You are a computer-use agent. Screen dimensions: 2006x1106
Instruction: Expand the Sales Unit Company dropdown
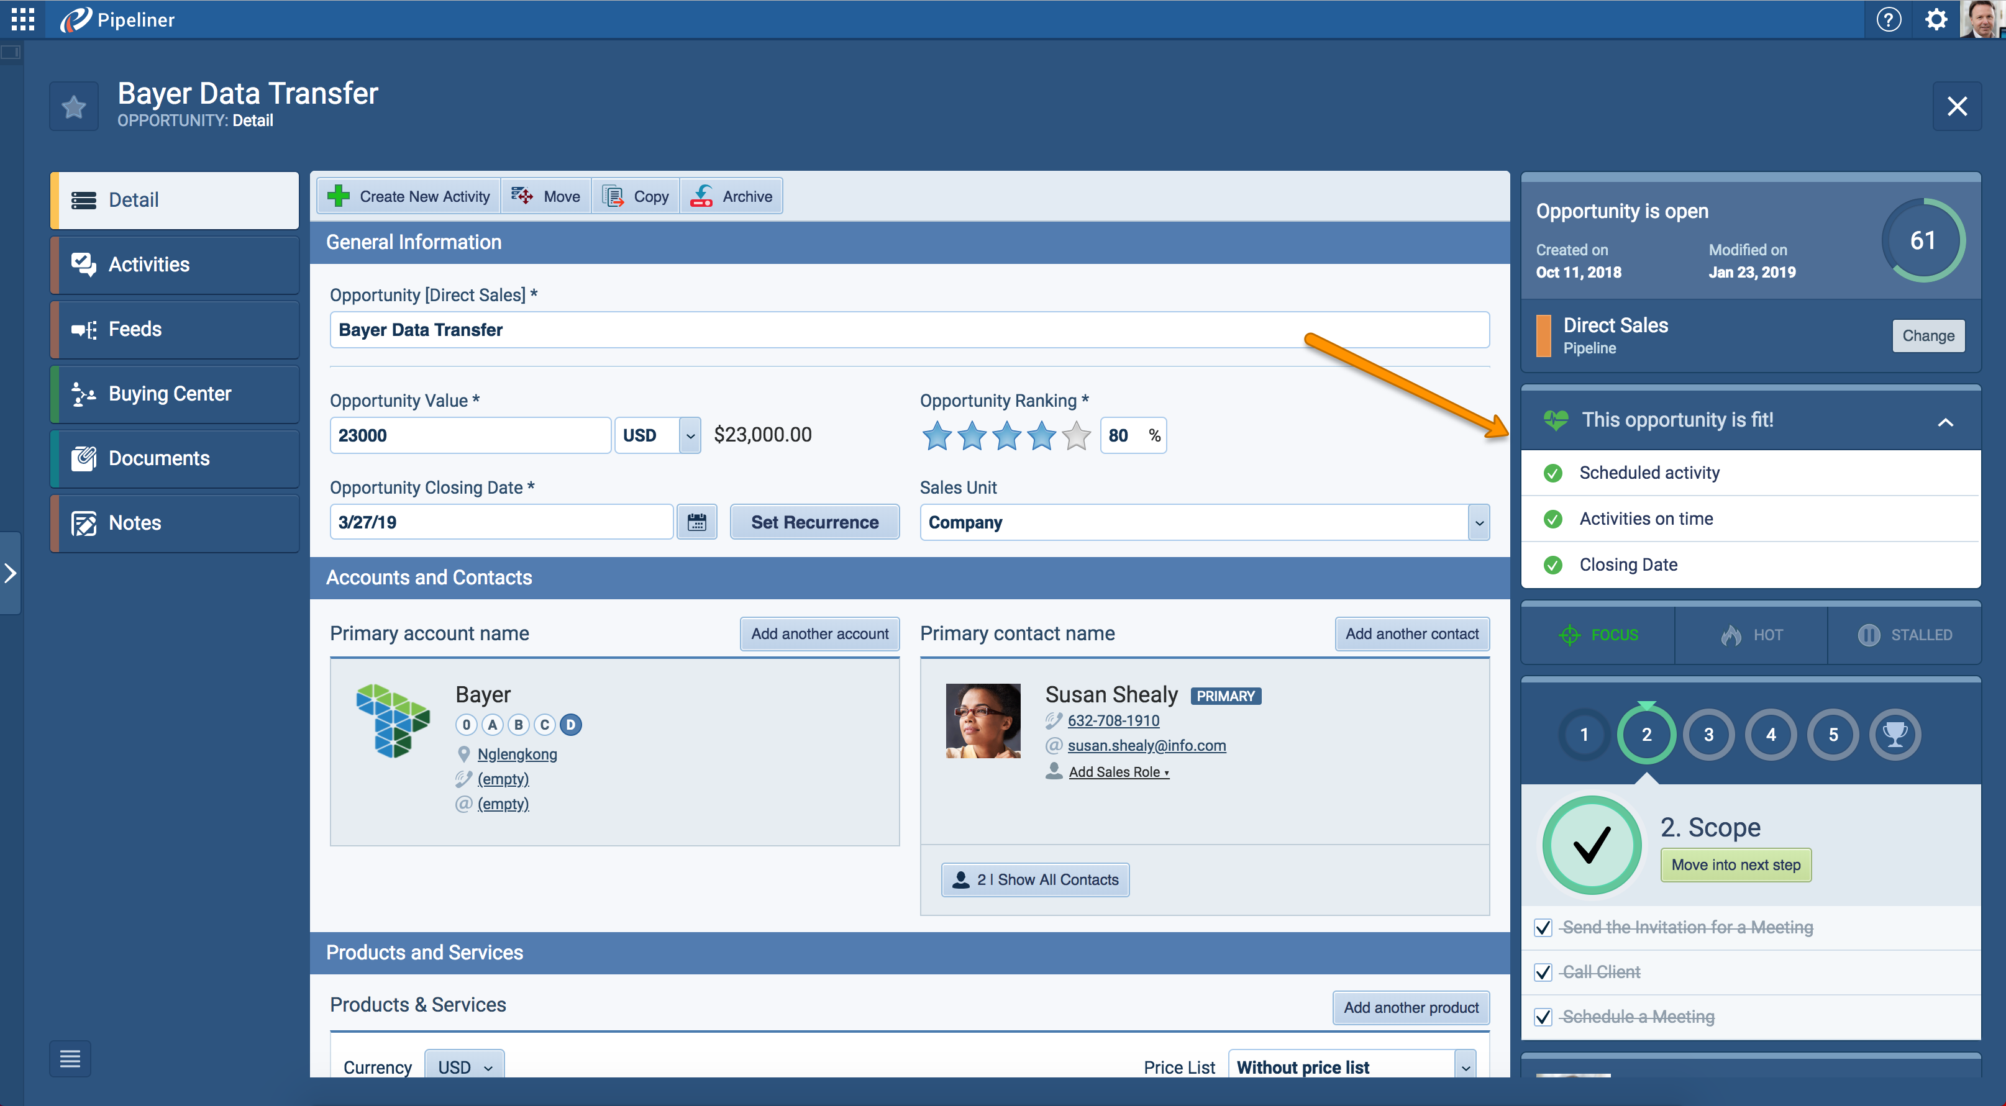(1479, 523)
